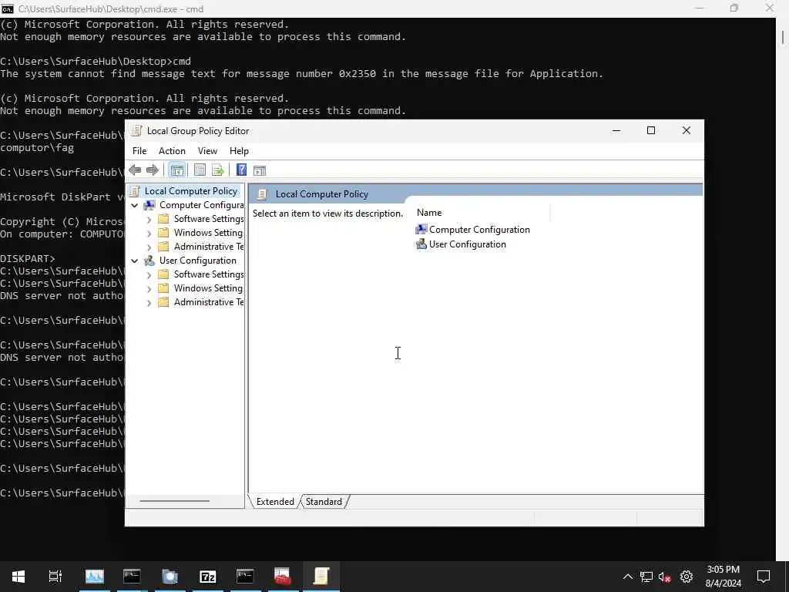This screenshot has height=592, width=789.
Task: Click User Configuration icon in Name list
Action: tap(421, 244)
